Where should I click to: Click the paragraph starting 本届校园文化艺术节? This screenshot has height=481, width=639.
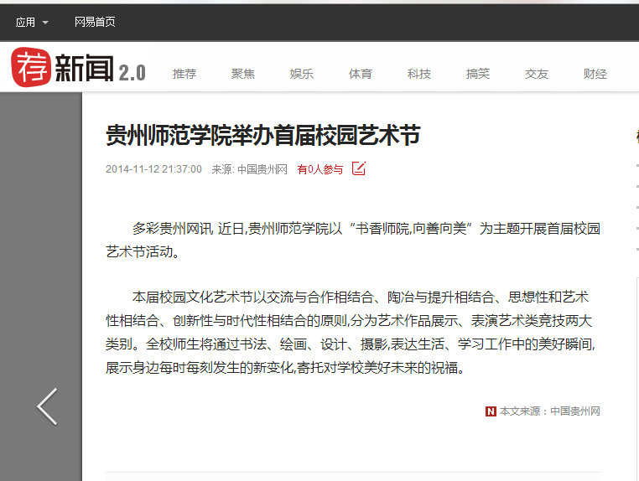(x=351, y=333)
